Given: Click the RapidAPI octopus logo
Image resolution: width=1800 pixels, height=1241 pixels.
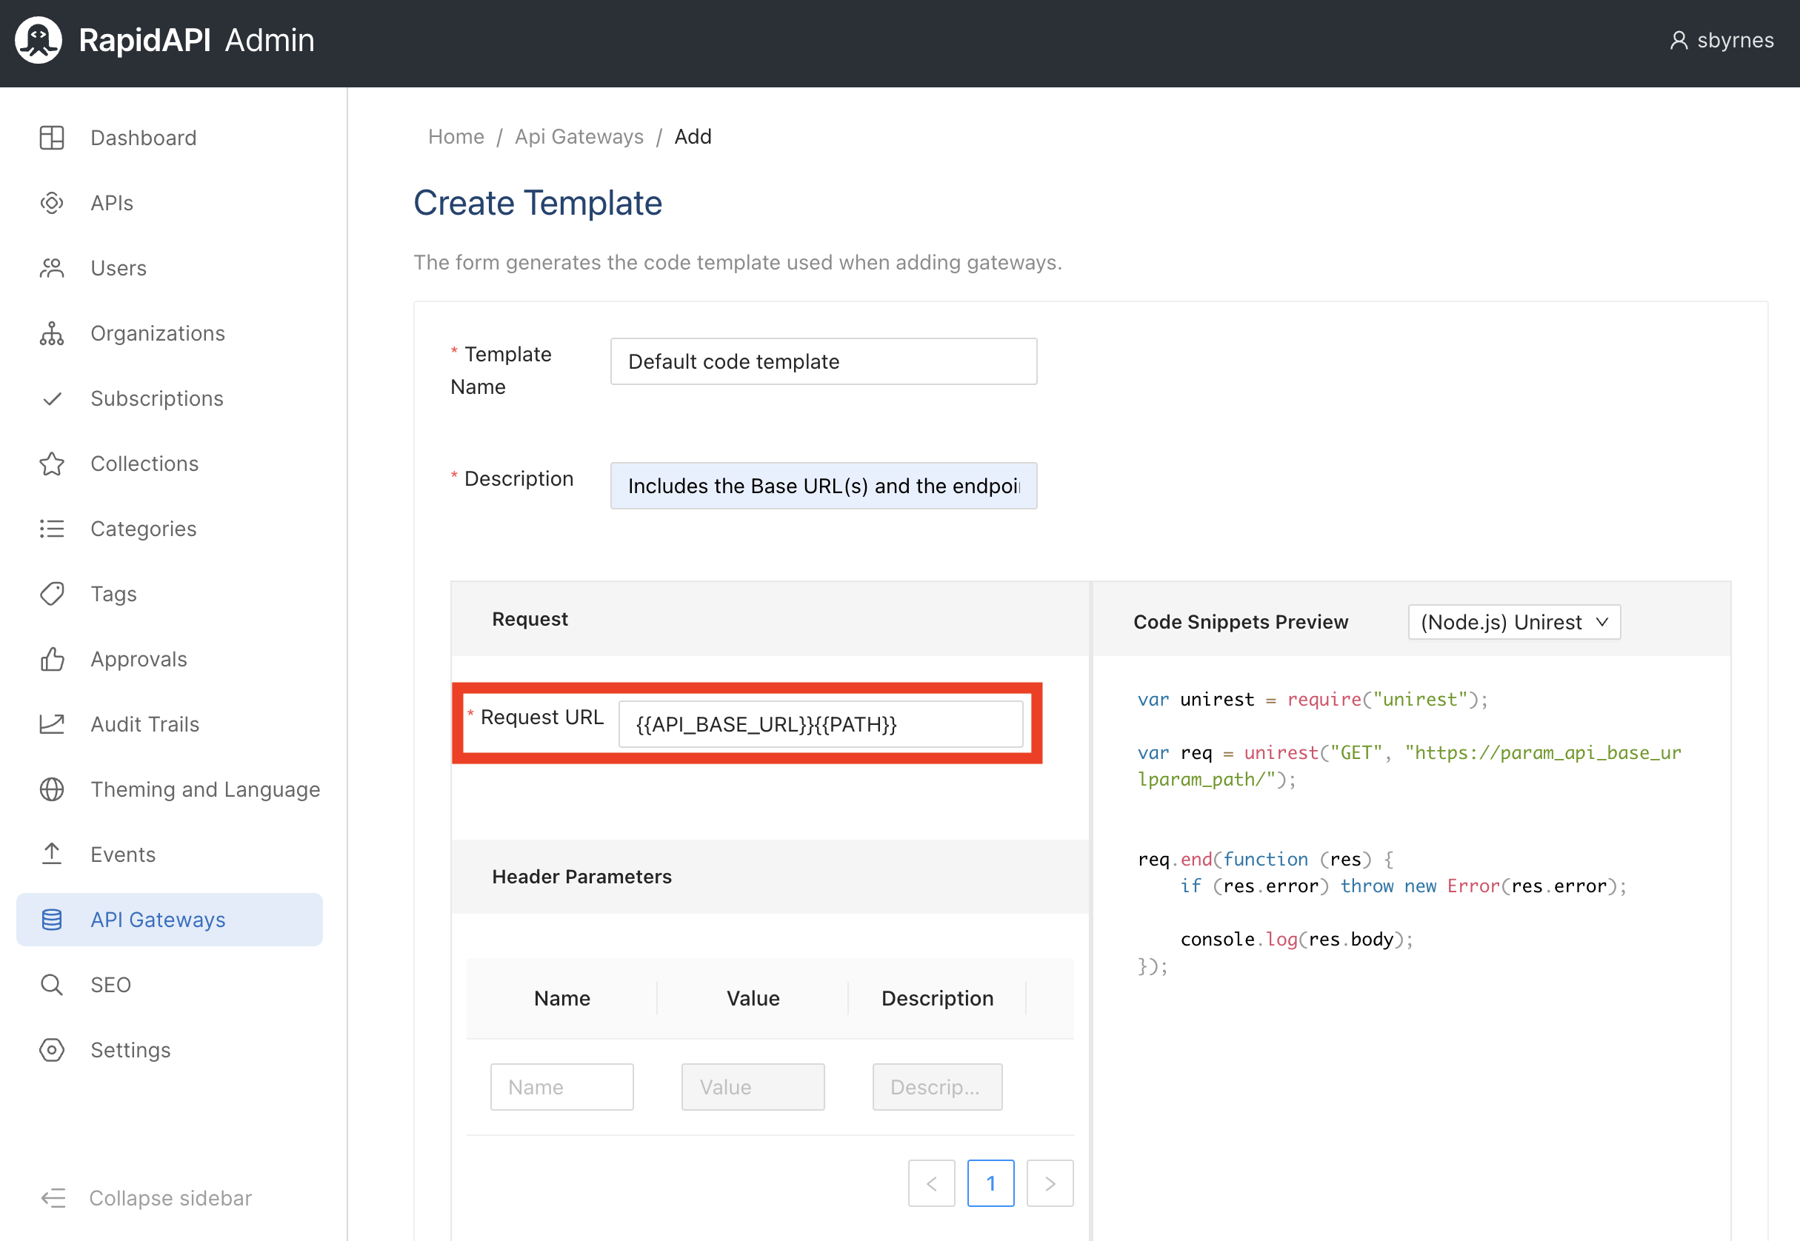Looking at the screenshot, I should [x=37, y=40].
